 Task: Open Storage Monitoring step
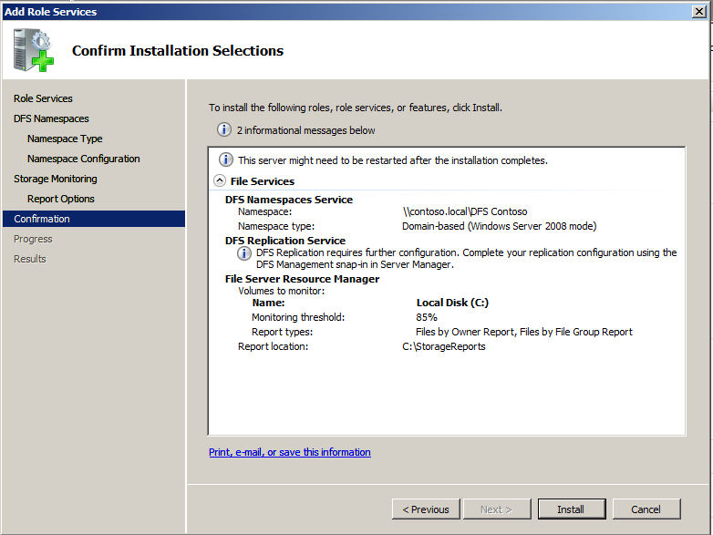(55, 179)
